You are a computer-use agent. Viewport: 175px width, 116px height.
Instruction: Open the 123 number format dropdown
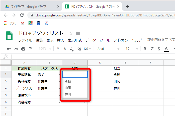87,49
